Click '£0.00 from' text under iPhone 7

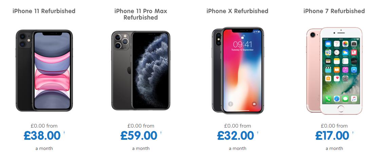pyautogui.click(x=334, y=126)
